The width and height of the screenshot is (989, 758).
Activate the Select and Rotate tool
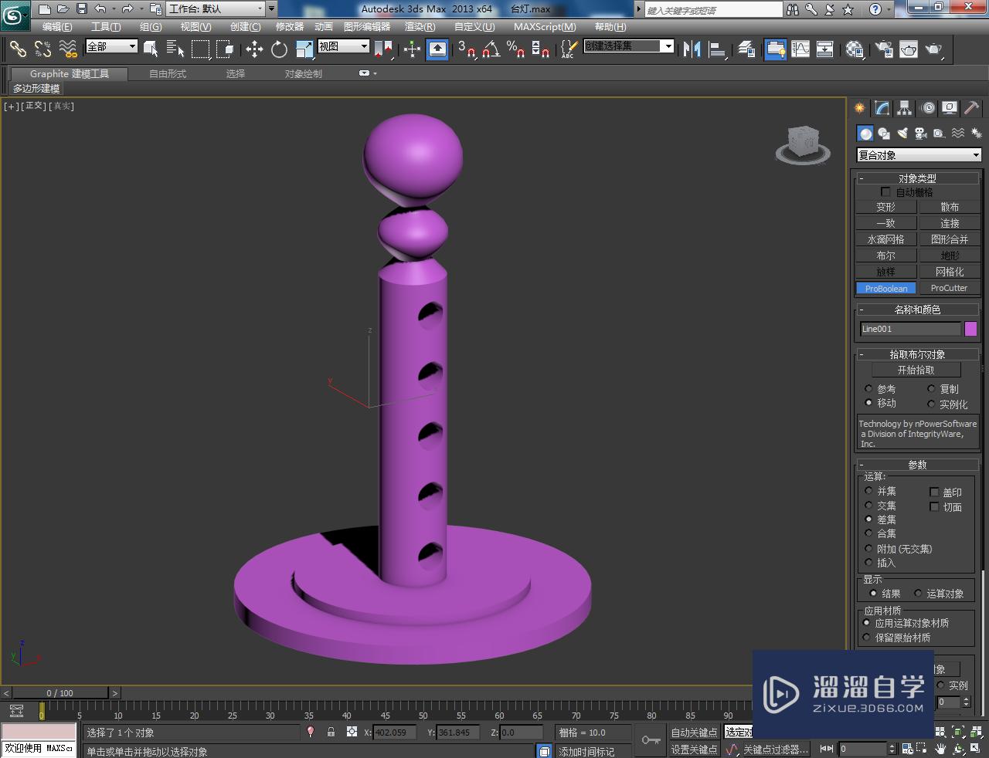point(279,49)
